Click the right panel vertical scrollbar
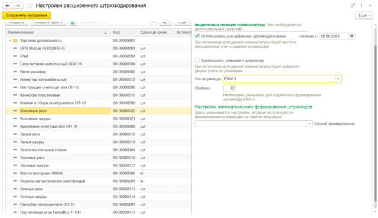The image size is (378, 218). [x=376, y=123]
